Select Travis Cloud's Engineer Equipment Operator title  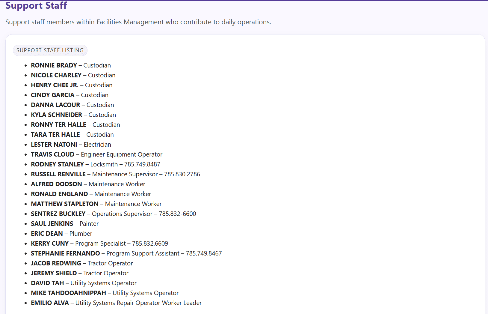[x=121, y=154]
